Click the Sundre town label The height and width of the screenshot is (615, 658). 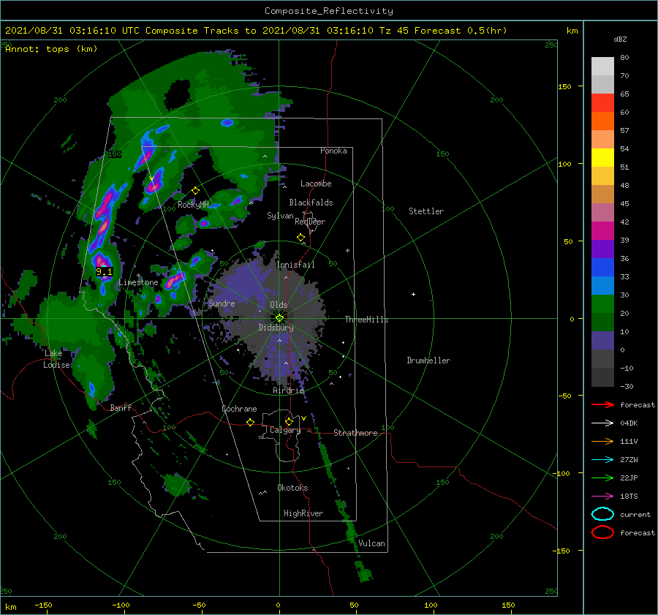(221, 303)
